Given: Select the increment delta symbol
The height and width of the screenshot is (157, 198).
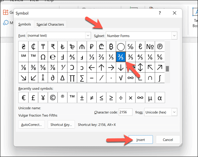Looking at the screenshot, I should (62, 78).
